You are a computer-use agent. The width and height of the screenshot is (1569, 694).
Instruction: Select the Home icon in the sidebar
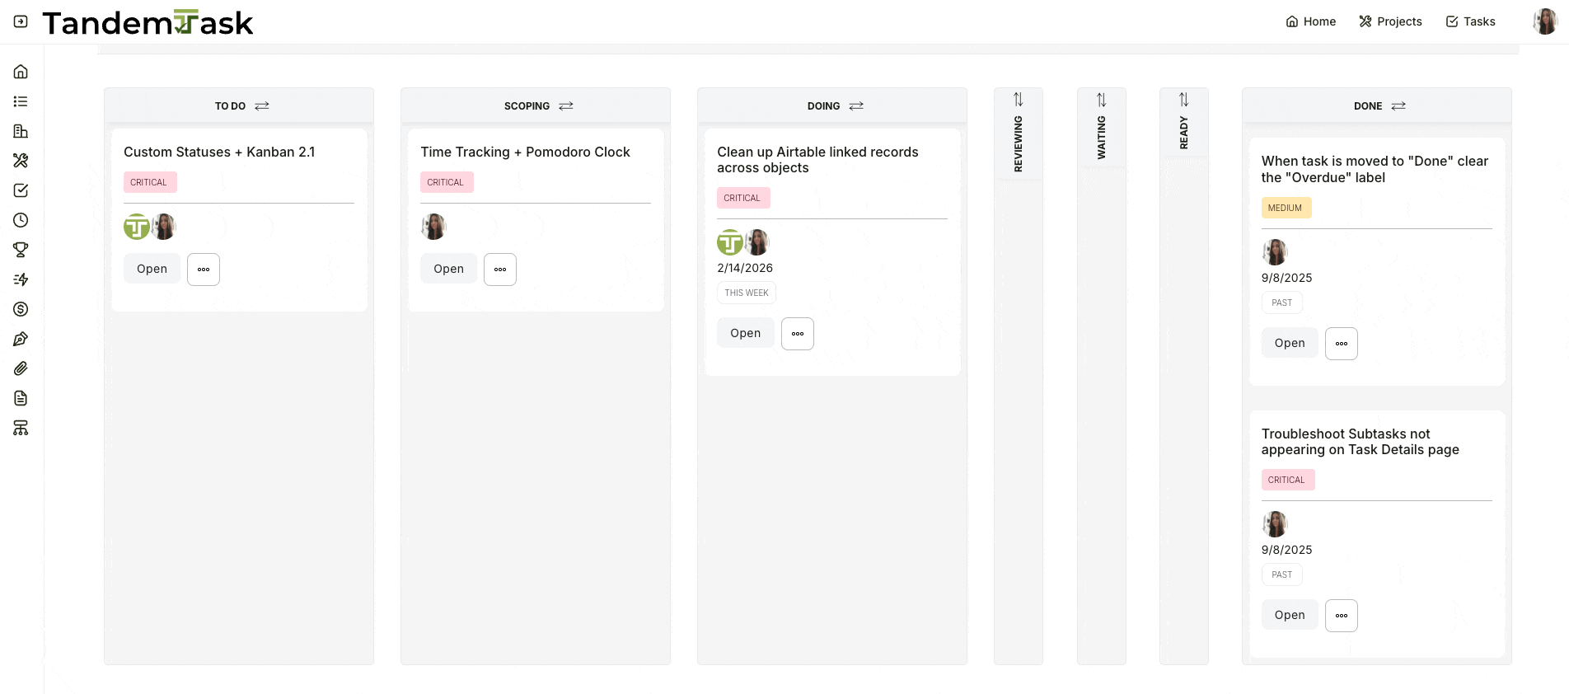(21, 72)
